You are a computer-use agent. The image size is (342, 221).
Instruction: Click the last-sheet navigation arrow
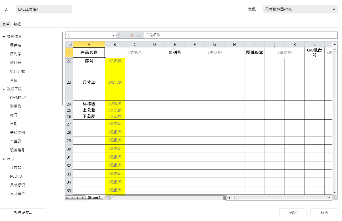pyautogui.click(x=83, y=198)
